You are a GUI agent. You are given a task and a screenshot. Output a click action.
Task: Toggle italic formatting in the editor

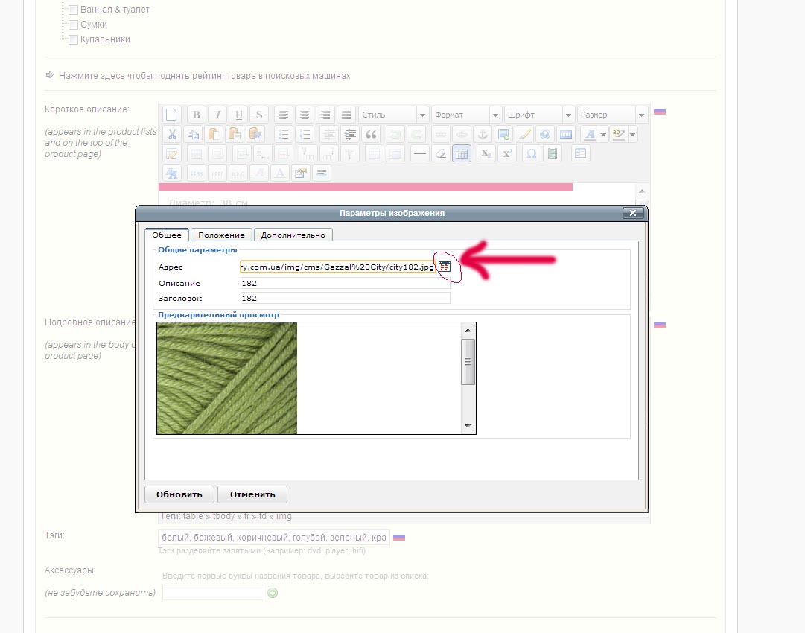coord(217,115)
